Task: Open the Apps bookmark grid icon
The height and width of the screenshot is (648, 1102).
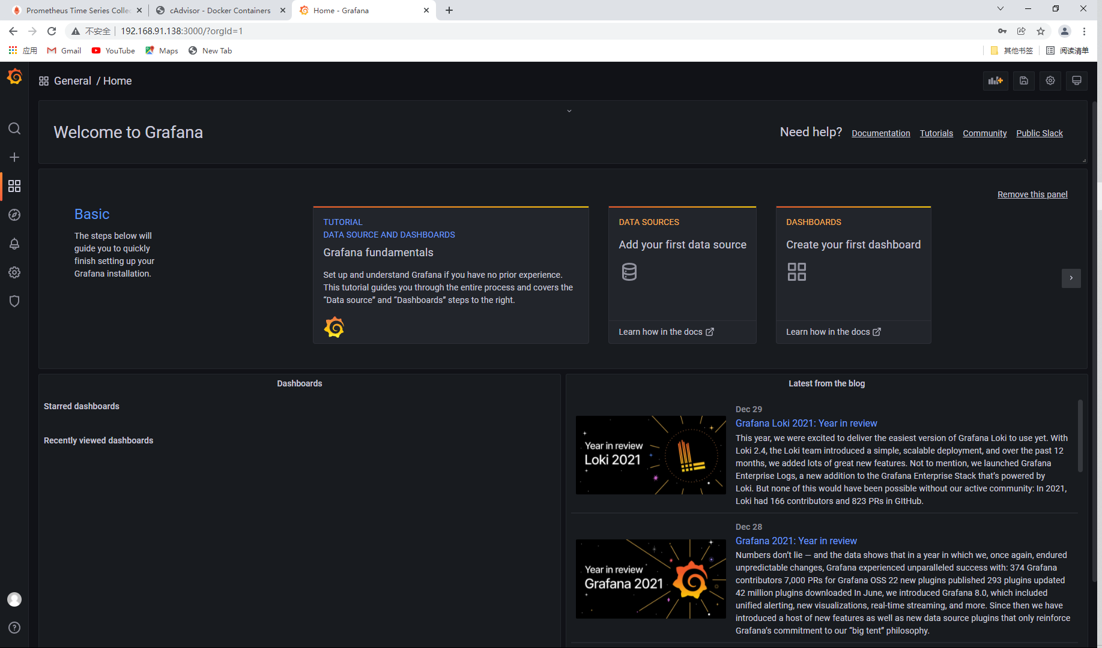Action: [13, 50]
